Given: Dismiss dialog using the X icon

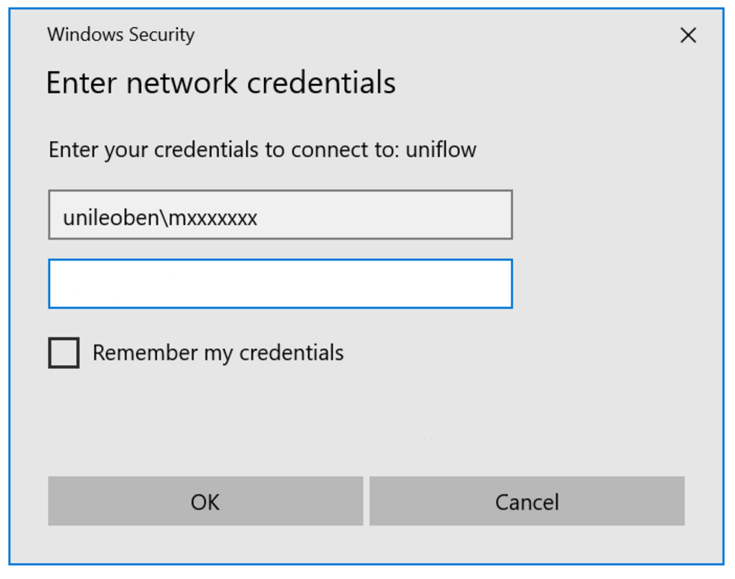Looking at the screenshot, I should [688, 35].
